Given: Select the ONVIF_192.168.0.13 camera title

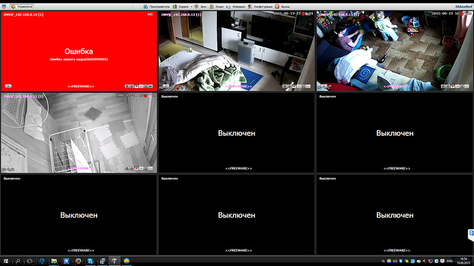Looking at the screenshot, I should point(181,14).
